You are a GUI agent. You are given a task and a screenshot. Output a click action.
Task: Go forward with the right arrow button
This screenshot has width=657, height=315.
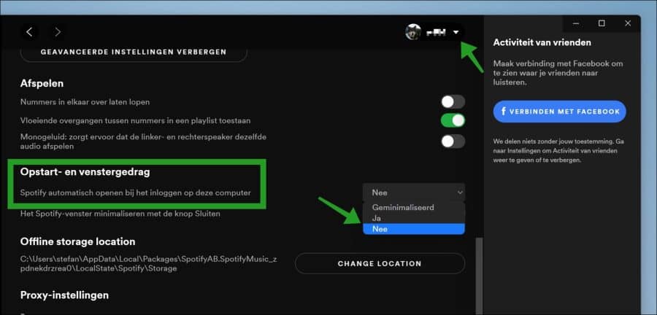(x=58, y=32)
